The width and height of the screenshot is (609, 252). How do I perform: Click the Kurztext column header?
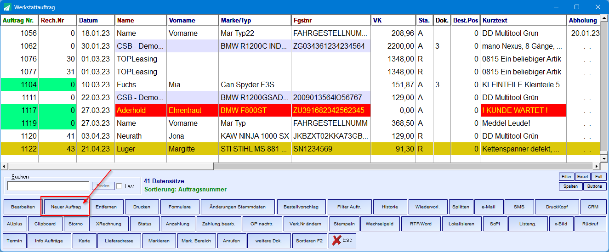pyautogui.click(x=524, y=20)
